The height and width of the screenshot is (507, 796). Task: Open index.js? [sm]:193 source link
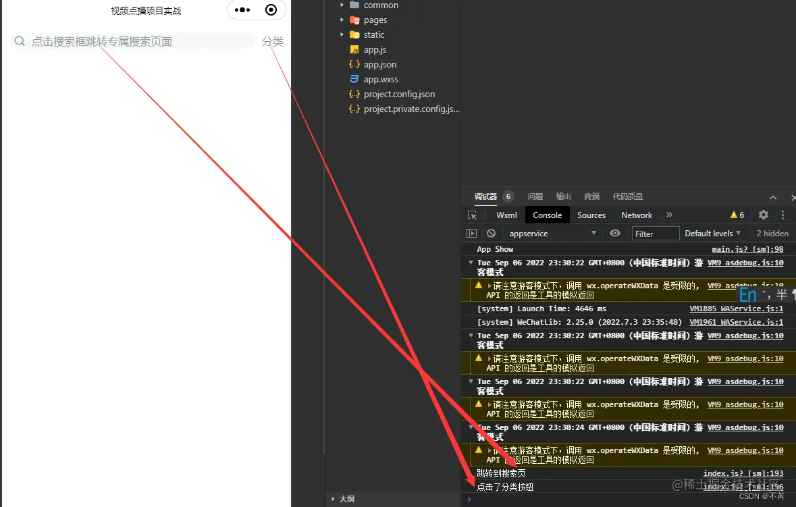[x=743, y=473]
